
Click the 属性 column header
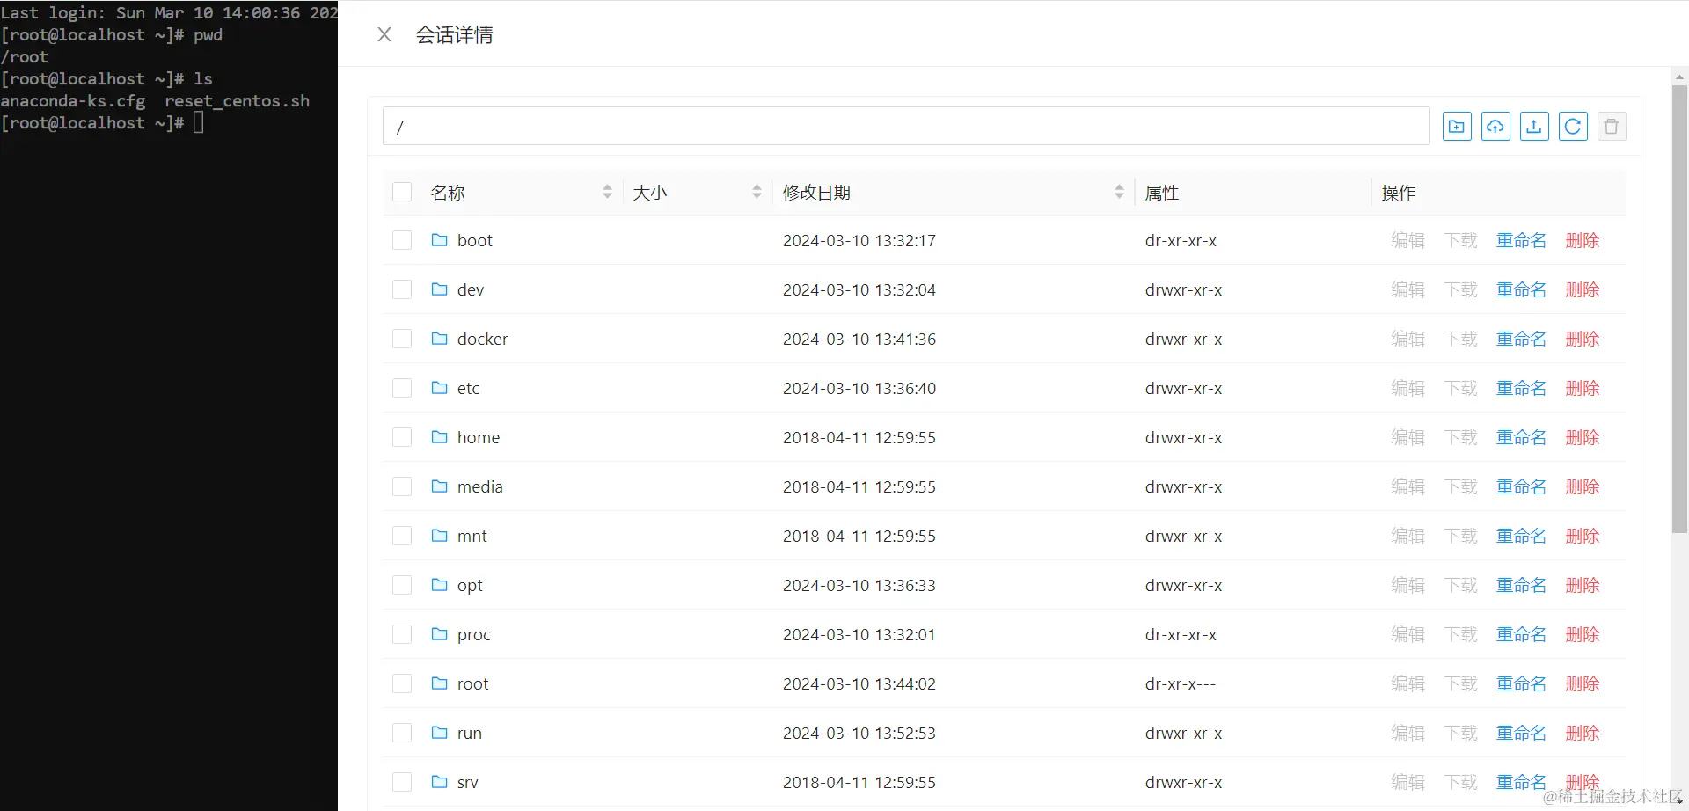[1162, 192]
